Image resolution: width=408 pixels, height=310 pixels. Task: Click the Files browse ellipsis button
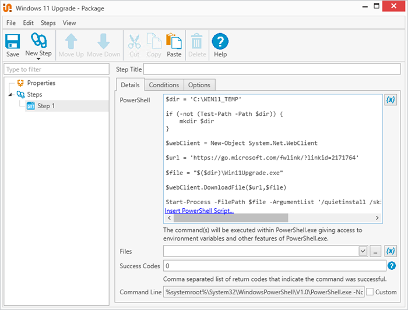pyautogui.click(x=375, y=251)
